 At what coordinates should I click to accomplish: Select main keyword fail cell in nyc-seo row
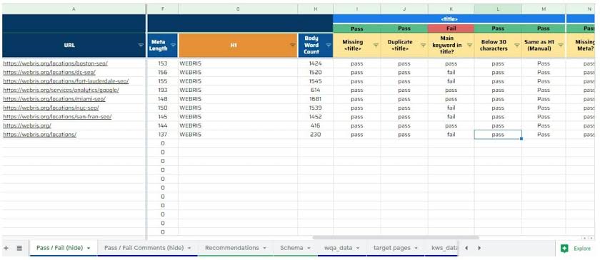pyautogui.click(x=451, y=108)
